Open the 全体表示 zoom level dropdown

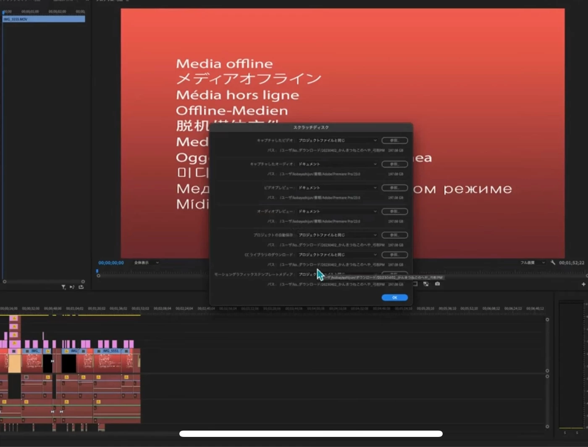pyautogui.click(x=146, y=263)
